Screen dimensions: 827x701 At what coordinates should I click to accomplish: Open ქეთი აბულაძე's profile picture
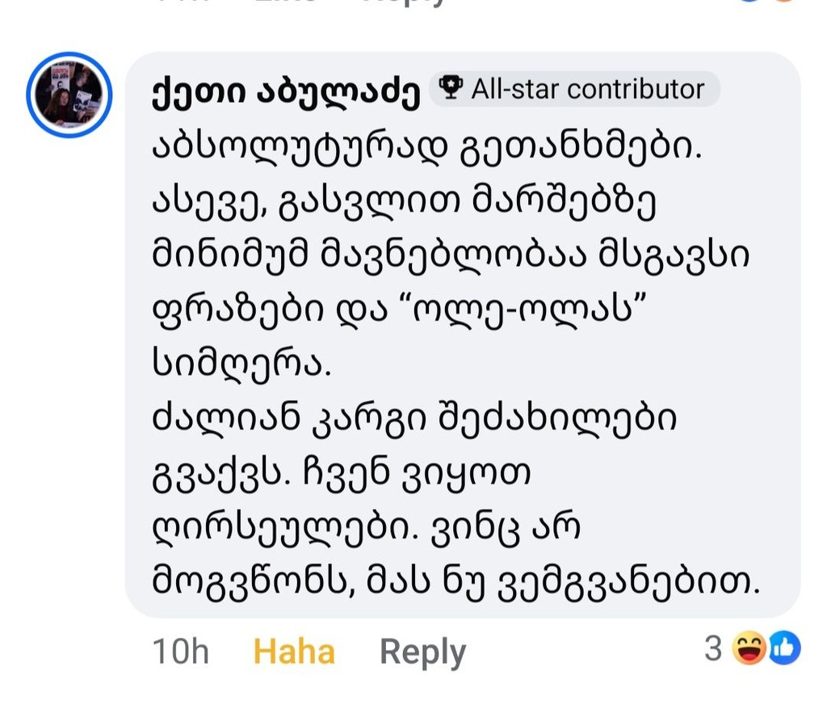(x=69, y=95)
